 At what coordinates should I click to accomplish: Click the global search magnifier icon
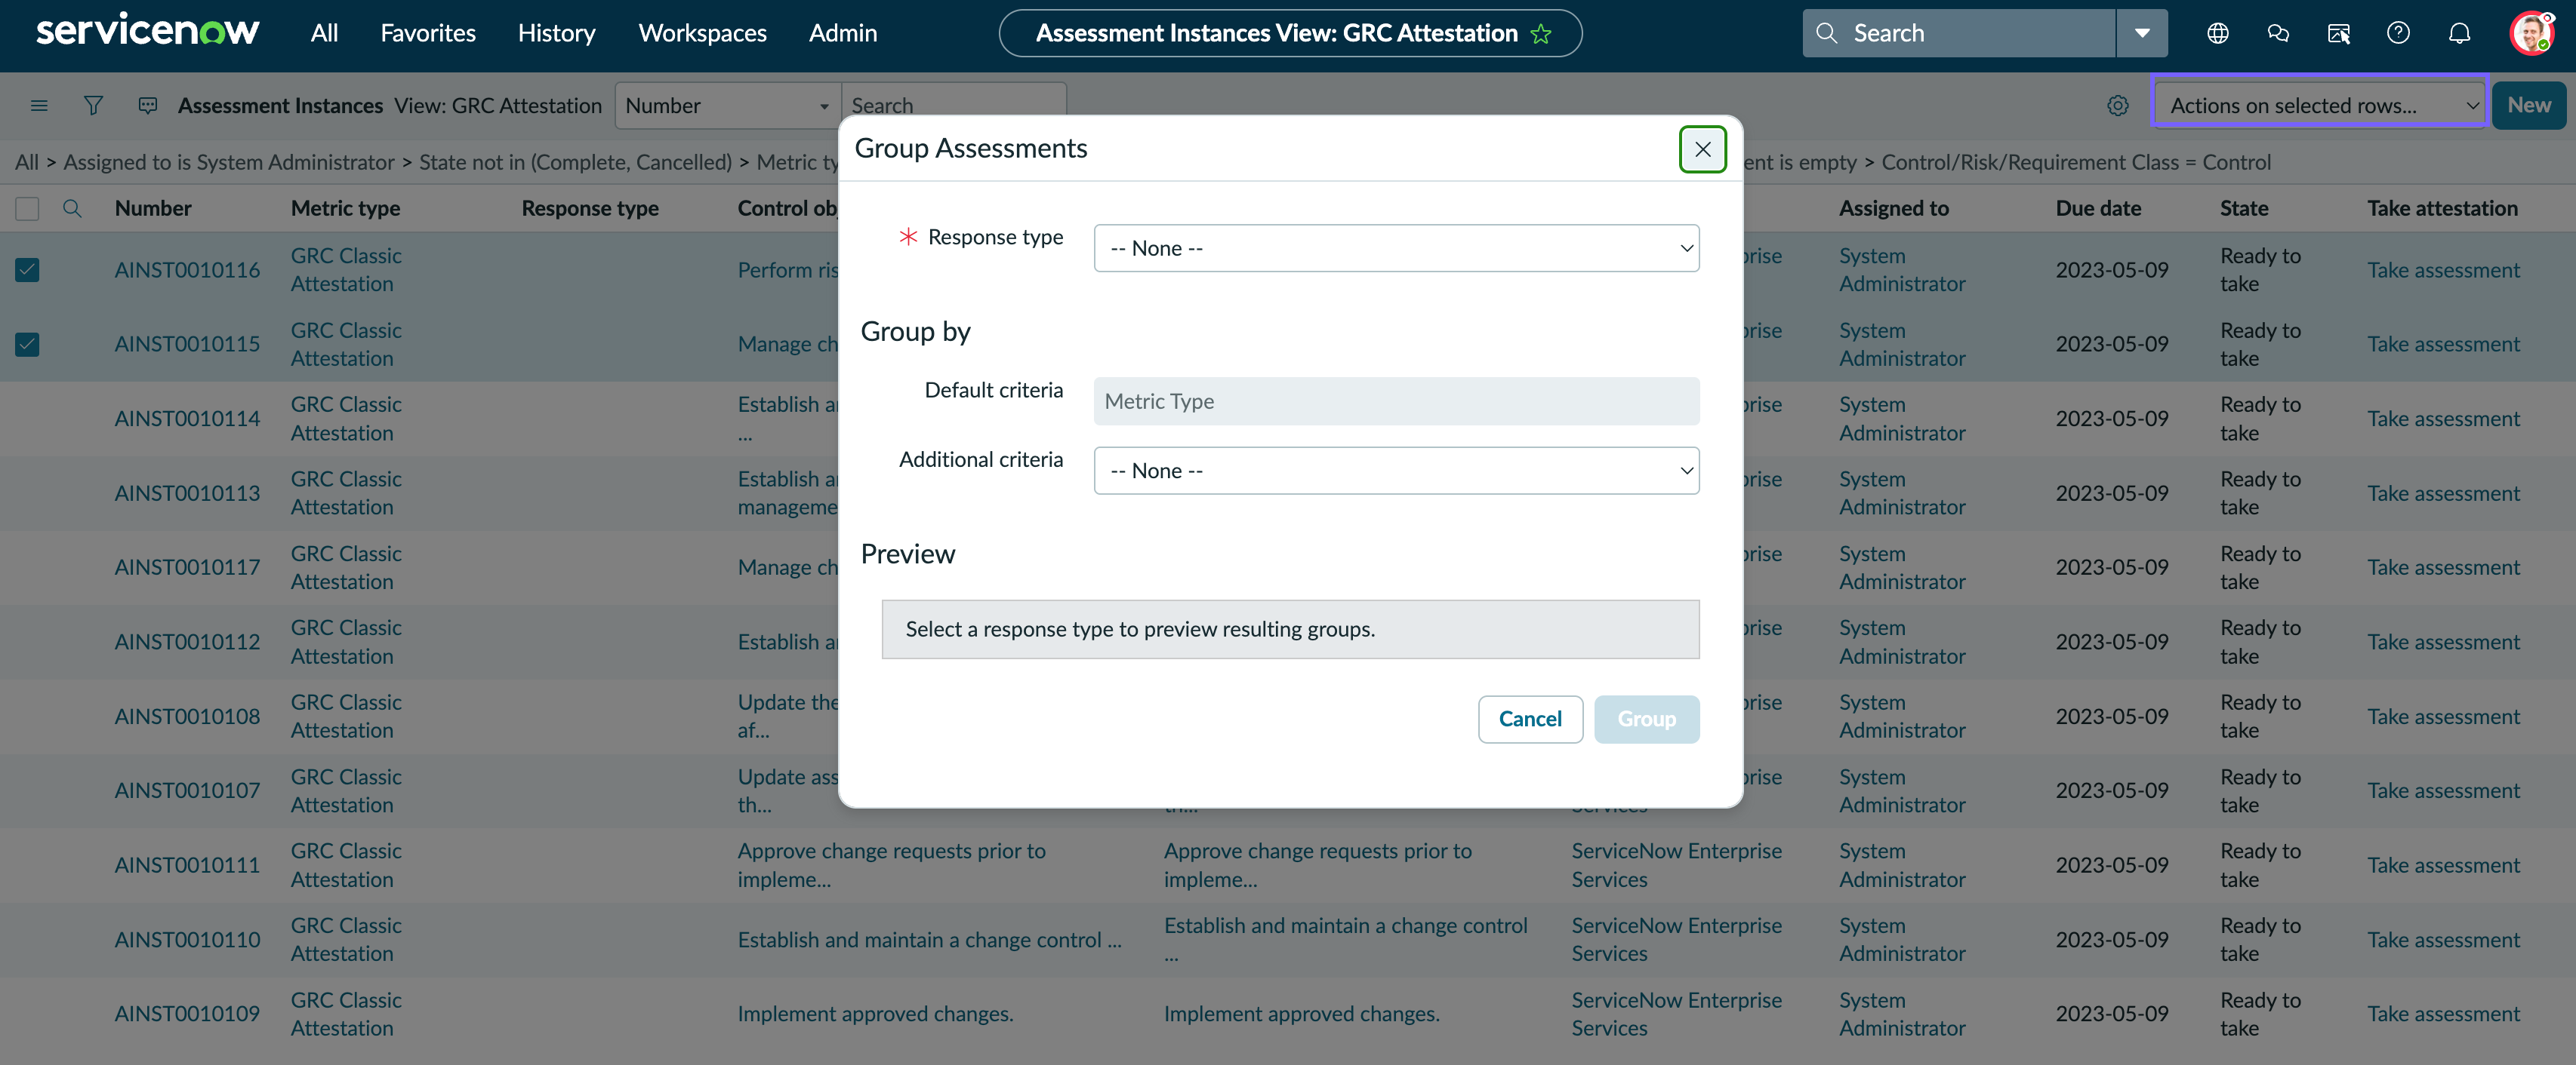[x=1826, y=33]
